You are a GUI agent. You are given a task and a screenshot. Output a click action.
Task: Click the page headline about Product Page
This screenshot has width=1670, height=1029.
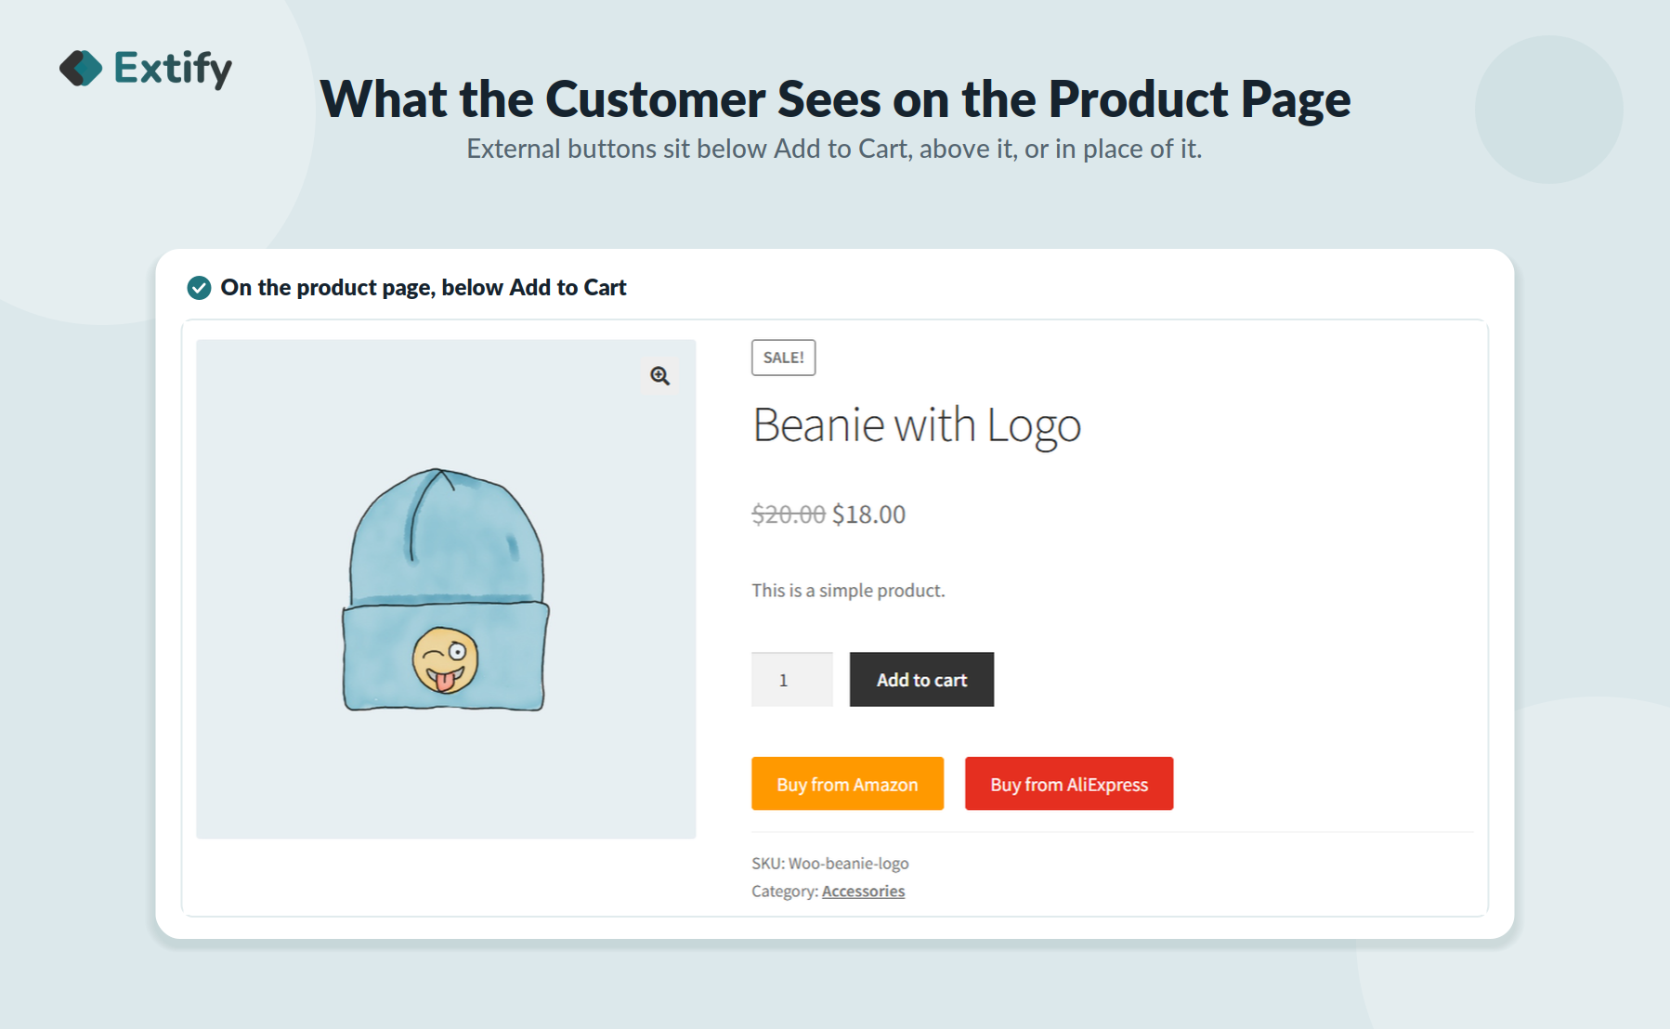[x=835, y=98]
